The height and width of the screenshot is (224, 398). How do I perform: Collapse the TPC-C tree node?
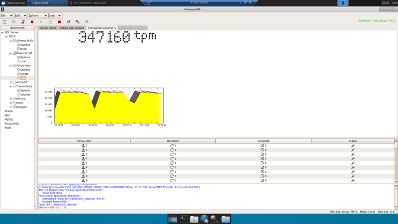click(x=6, y=36)
